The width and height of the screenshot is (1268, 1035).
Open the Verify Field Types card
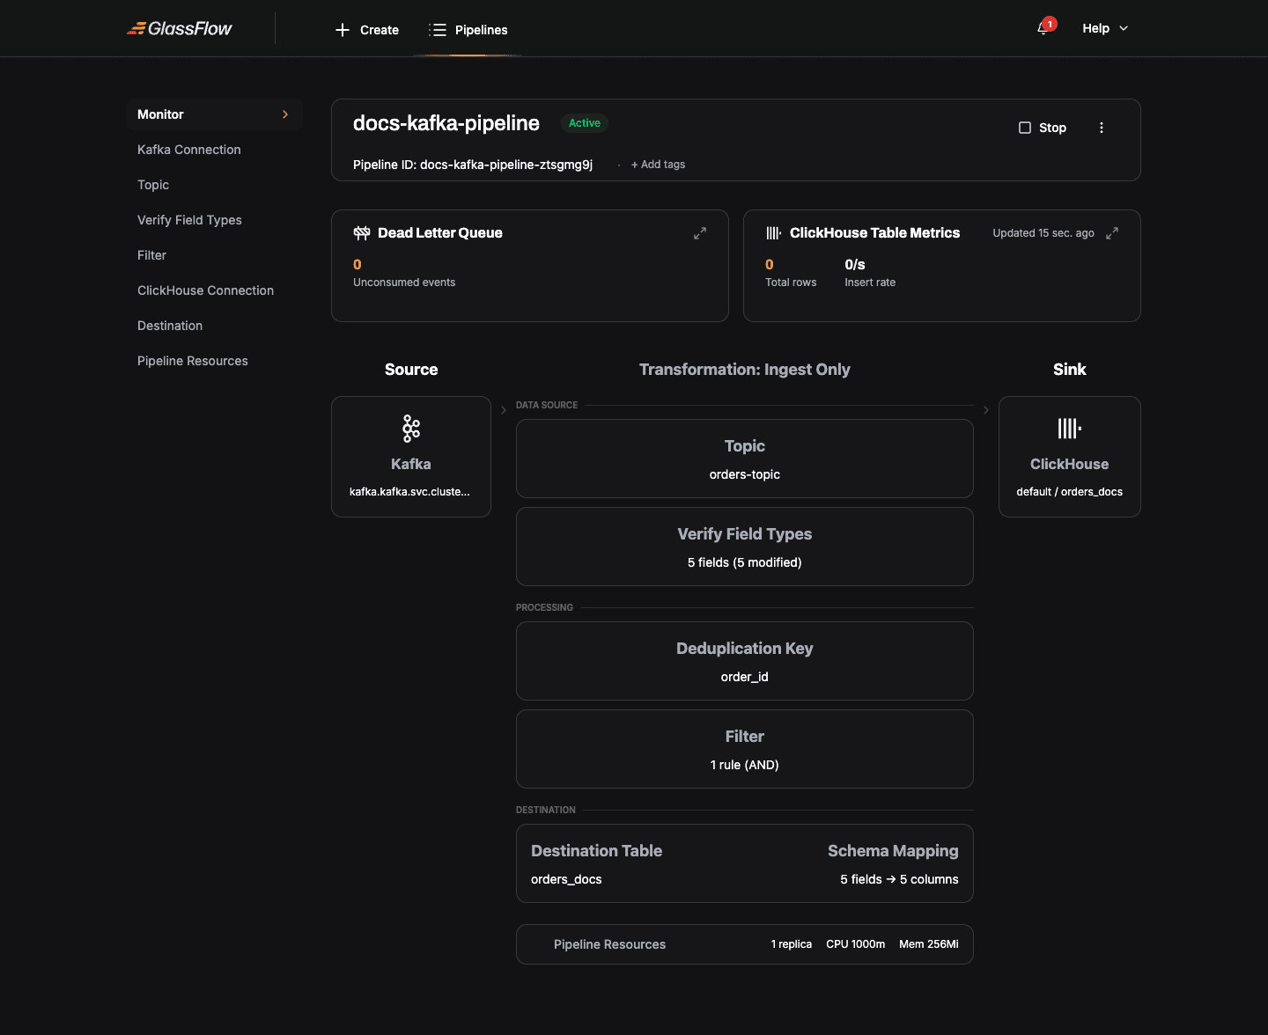click(745, 547)
